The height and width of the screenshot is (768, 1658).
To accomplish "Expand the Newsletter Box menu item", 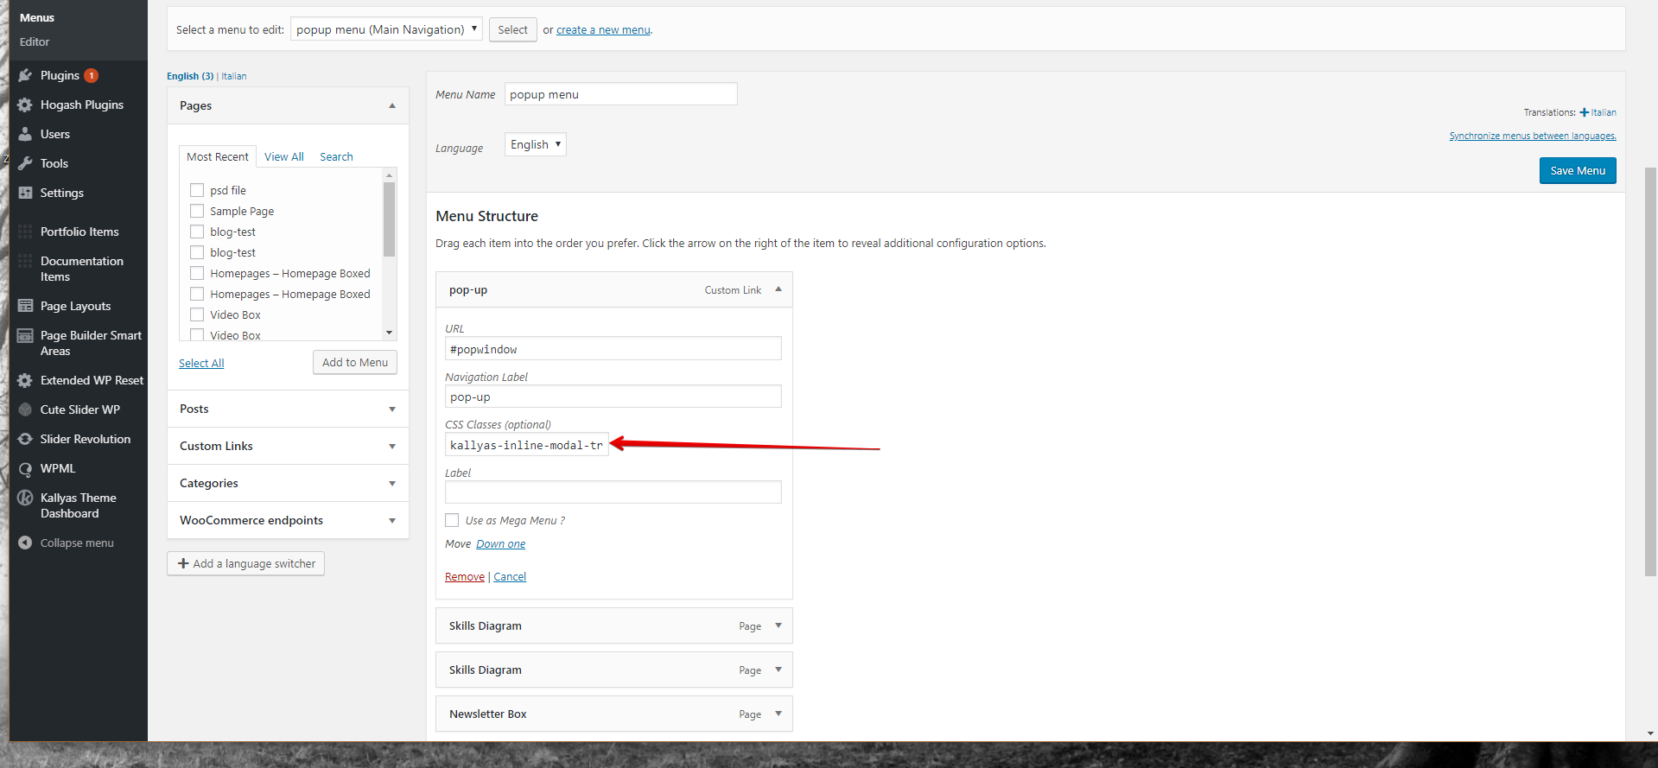I will point(778,714).
